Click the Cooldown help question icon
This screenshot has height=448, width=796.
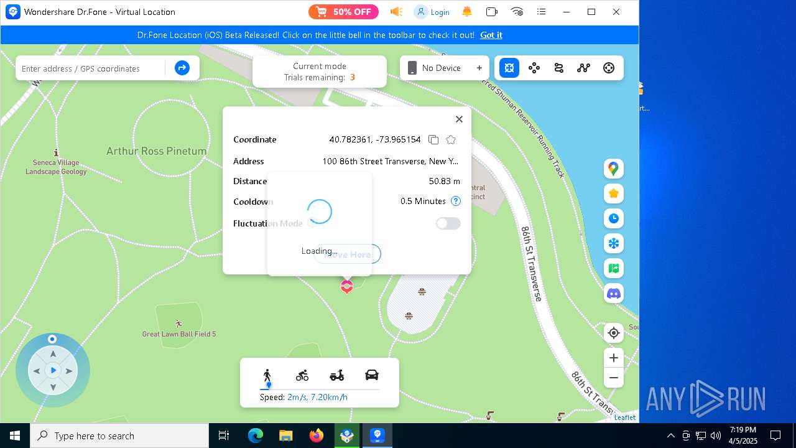[456, 201]
